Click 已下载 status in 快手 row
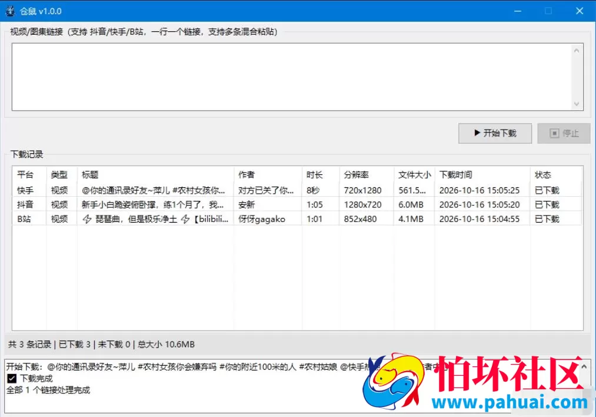 click(547, 190)
